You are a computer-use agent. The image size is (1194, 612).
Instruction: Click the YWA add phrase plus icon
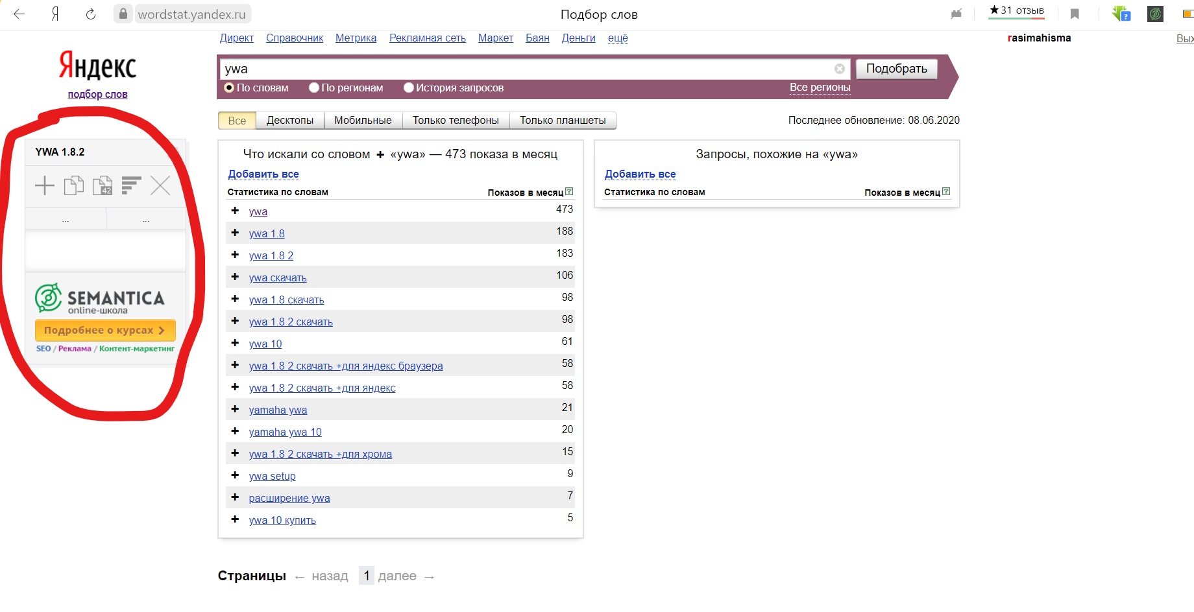44,186
